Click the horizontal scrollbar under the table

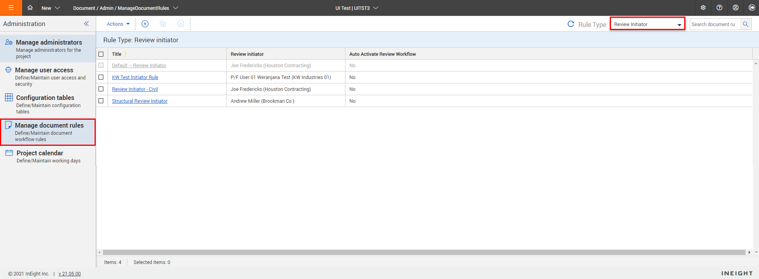coord(423,252)
